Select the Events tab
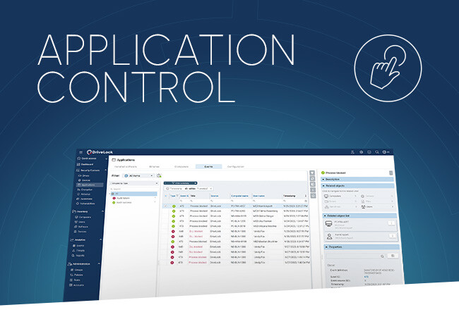459x317 pixels. click(x=209, y=167)
